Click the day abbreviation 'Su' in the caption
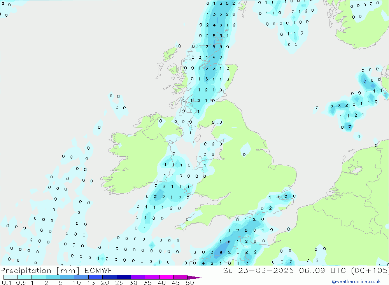The width and height of the screenshot is (389, 285). [x=228, y=270]
